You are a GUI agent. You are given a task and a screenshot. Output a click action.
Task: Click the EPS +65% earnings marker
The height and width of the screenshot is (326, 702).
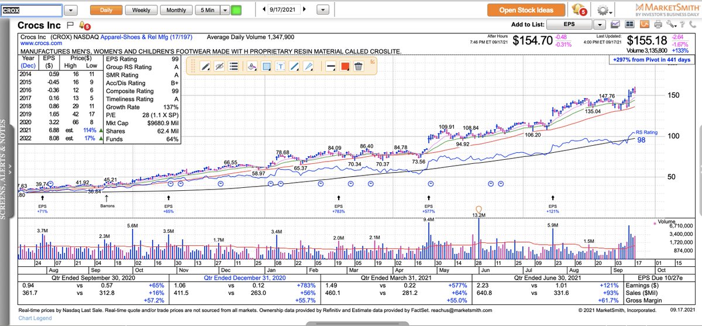click(169, 205)
